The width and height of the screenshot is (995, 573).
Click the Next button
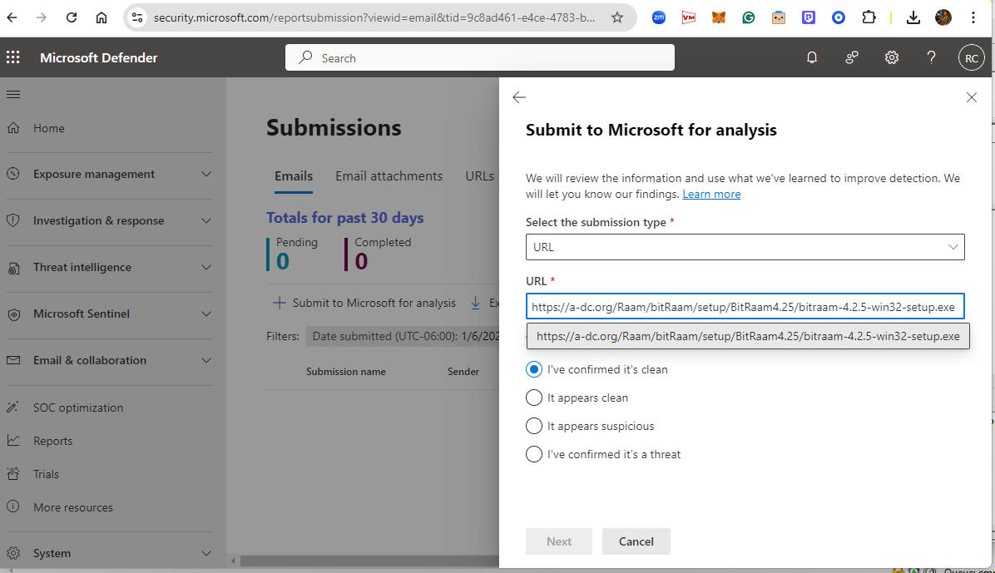pos(558,541)
